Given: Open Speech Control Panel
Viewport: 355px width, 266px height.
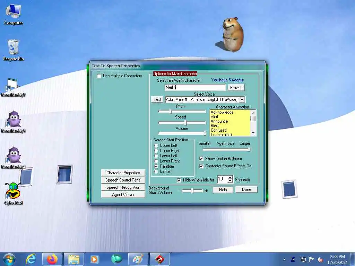Looking at the screenshot, I should (x=123, y=180).
